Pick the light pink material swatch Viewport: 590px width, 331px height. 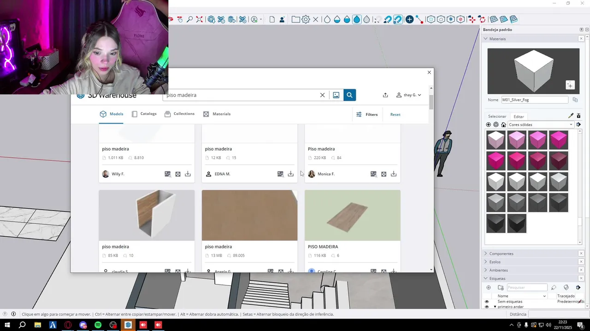point(517,140)
